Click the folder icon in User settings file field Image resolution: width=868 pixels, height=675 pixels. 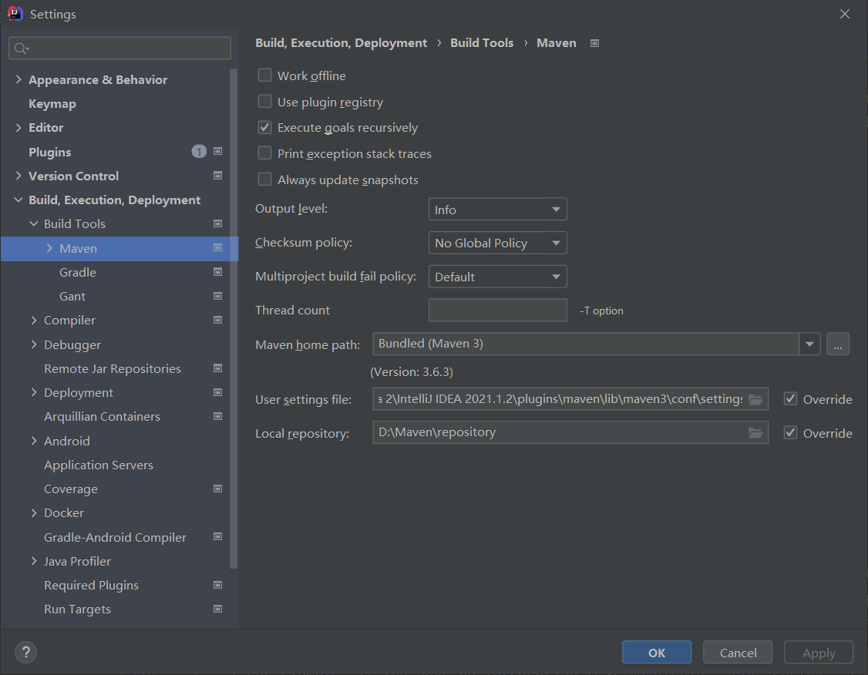(755, 399)
